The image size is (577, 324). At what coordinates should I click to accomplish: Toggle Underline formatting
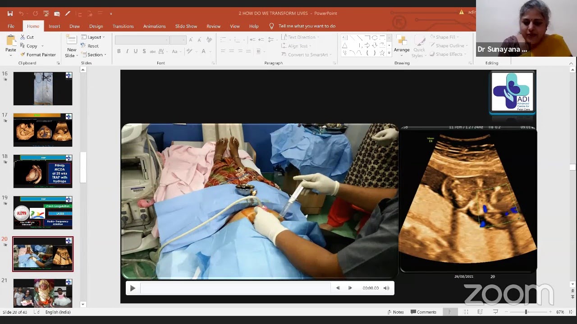tap(136, 51)
